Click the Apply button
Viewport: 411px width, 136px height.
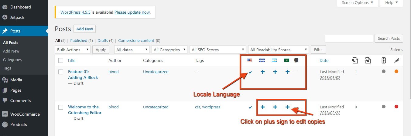point(101,49)
